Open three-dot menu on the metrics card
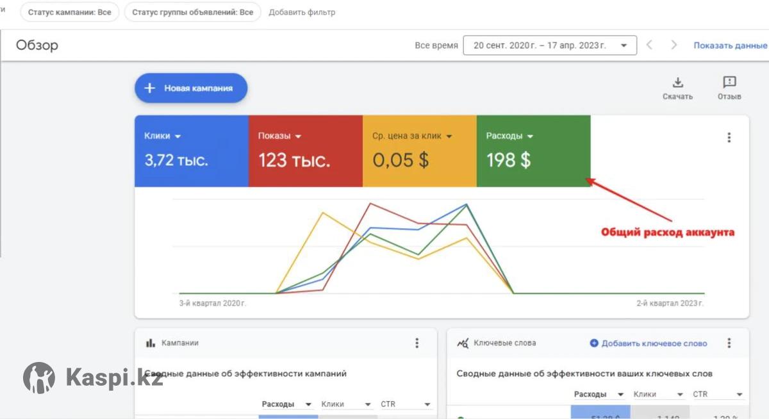Screen dimensions: 769x419 (x=729, y=137)
